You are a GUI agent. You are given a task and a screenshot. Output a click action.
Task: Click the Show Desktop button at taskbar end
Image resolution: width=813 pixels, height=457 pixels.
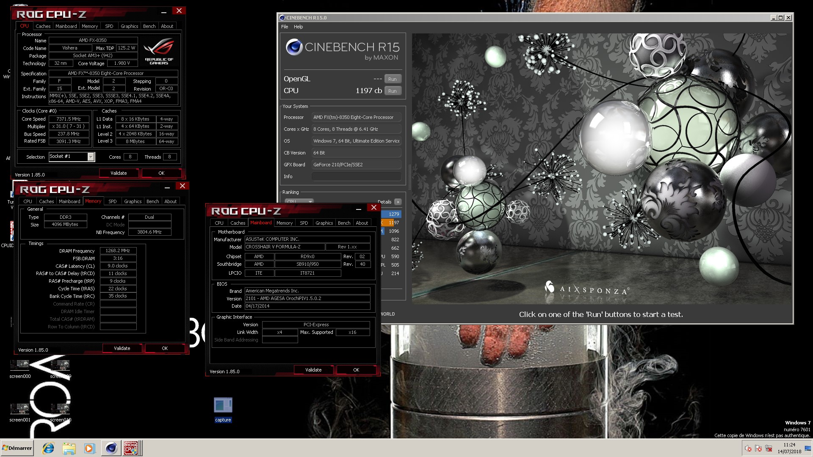pyautogui.click(x=808, y=448)
